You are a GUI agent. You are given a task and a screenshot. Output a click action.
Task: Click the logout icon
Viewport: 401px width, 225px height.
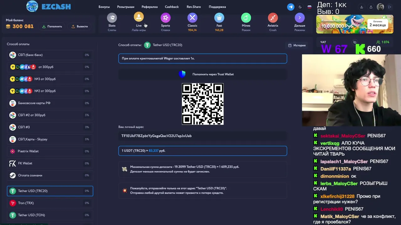click(390, 7)
